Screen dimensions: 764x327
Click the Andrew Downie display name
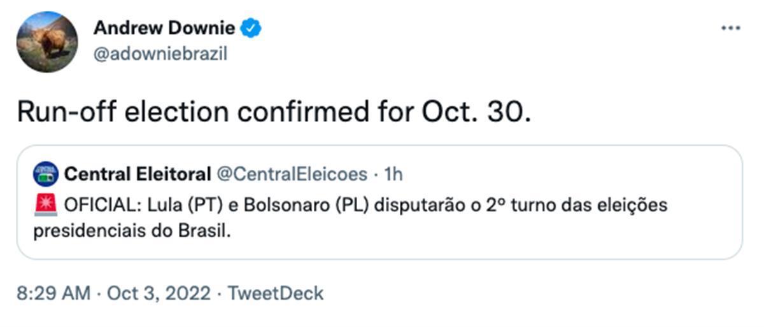coord(164,28)
